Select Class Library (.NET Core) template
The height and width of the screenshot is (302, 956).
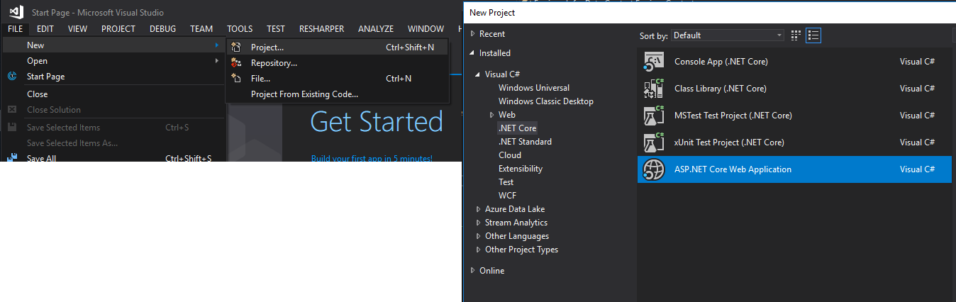point(794,89)
